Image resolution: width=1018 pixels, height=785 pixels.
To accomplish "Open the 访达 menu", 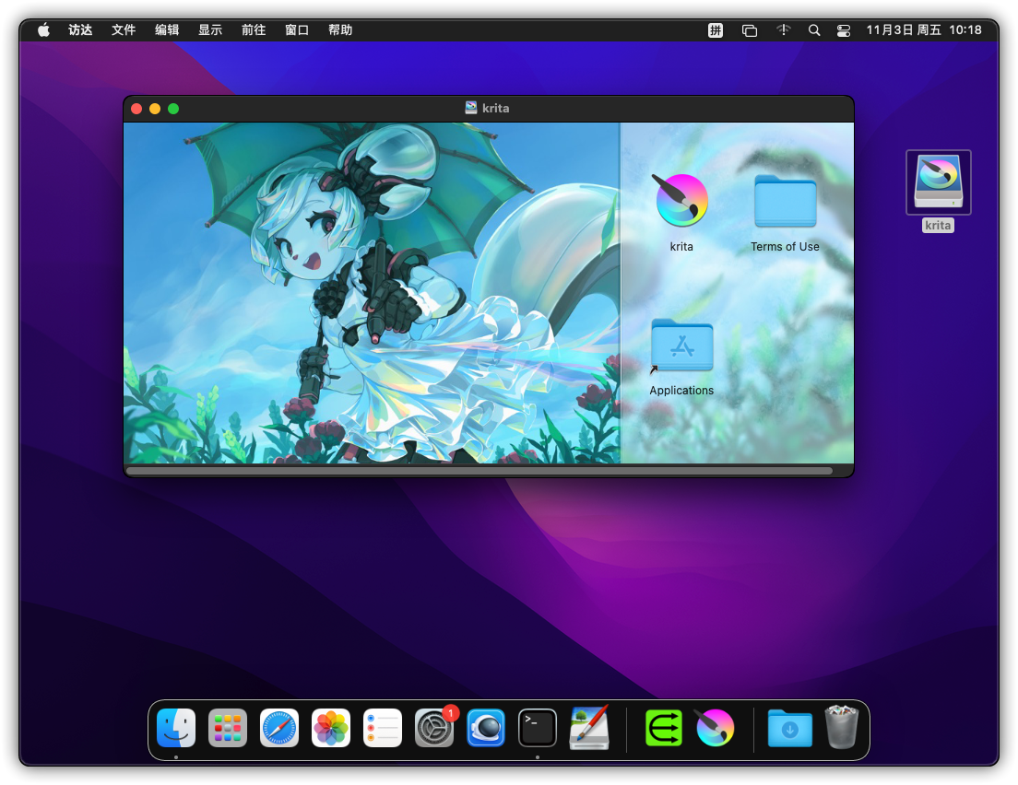I will [x=80, y=29].
